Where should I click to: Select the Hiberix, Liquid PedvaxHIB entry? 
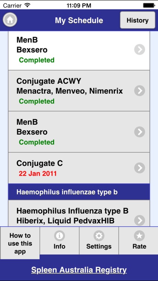click(x=66, y=221)
